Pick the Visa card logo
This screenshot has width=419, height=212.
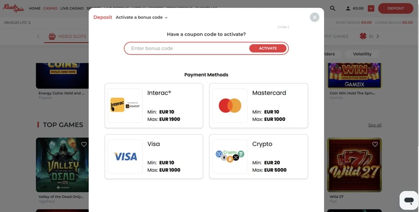click(125, 157)
